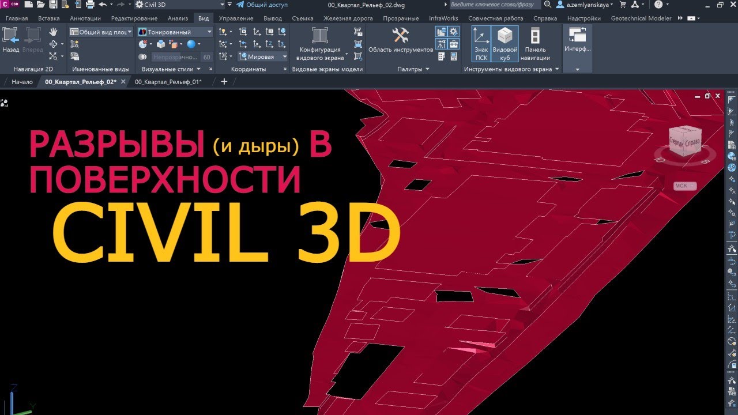
Task: Switch to the Вставка ribbon tab
Action: click(49, 18)
